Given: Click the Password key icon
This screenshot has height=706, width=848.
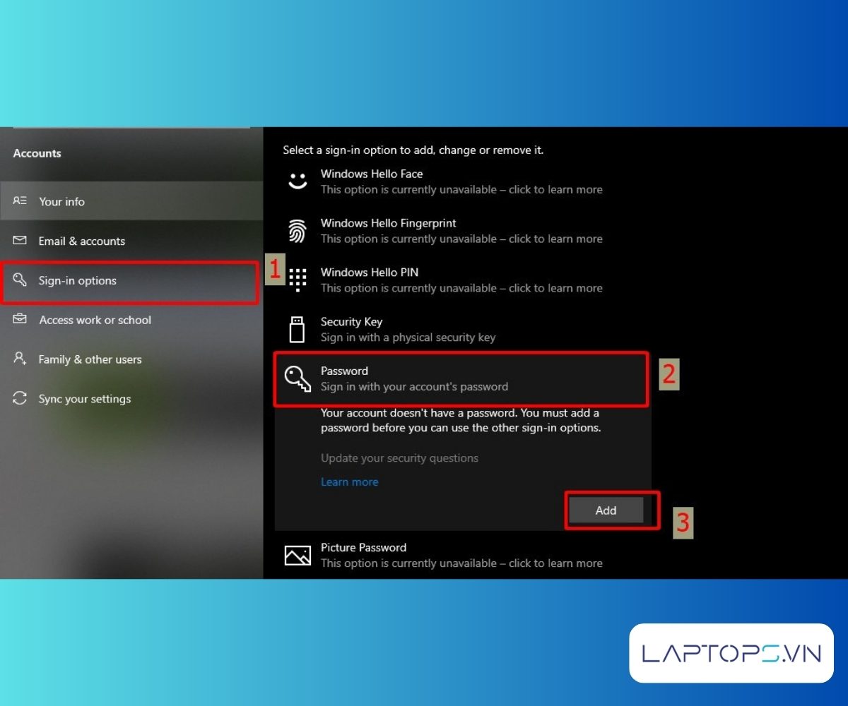Looking at the screenshot, I should tap(298, 379).
